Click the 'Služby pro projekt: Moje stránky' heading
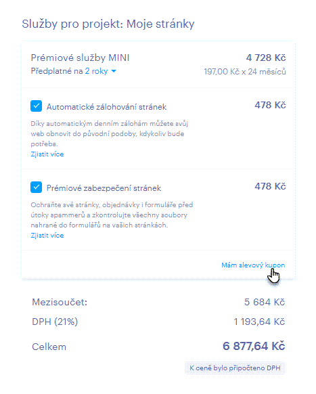 coord(108,24)
